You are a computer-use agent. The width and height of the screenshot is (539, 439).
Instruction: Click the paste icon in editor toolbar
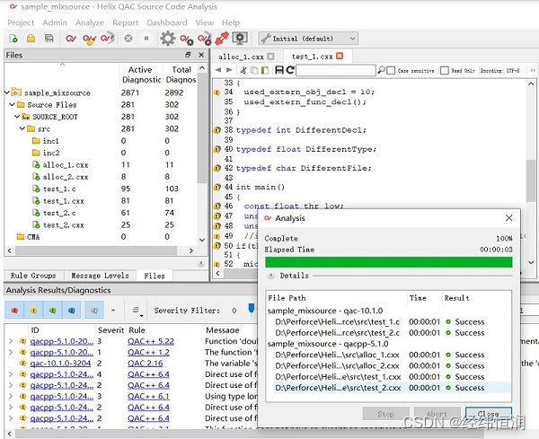265,70
